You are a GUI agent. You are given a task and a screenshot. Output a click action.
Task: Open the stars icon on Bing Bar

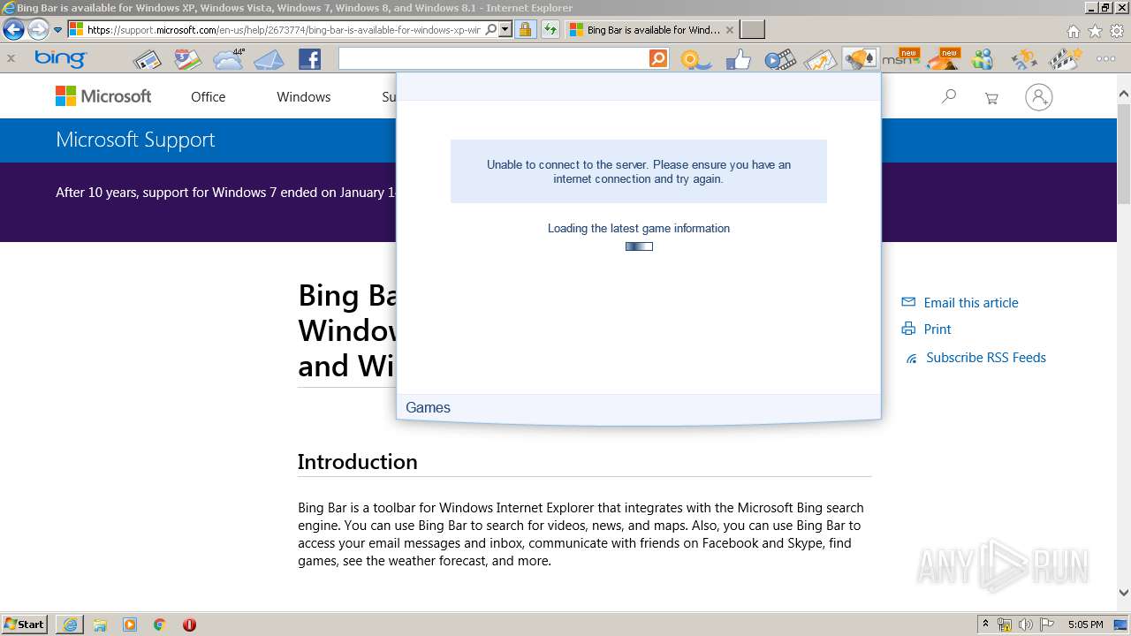coord(1024,60)
